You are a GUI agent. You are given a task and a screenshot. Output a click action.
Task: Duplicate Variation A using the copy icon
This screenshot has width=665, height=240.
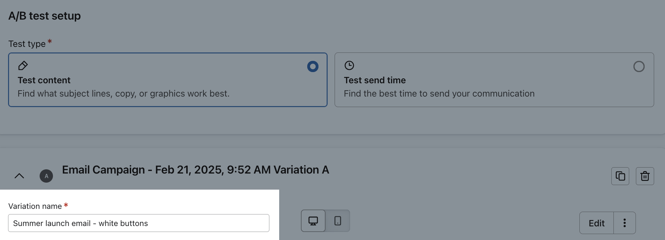pos(620,176)
